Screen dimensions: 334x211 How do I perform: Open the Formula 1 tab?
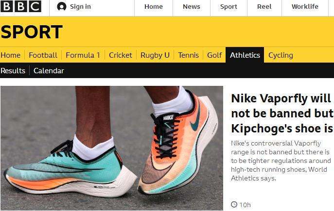[83, 55]
